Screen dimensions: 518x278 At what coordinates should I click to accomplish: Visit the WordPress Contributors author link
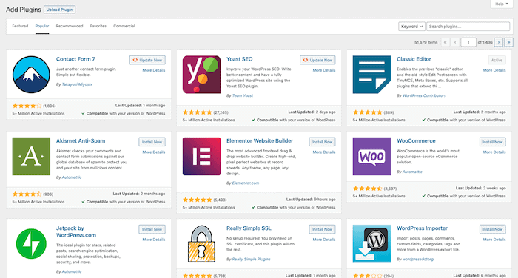[x=424, y=96]
